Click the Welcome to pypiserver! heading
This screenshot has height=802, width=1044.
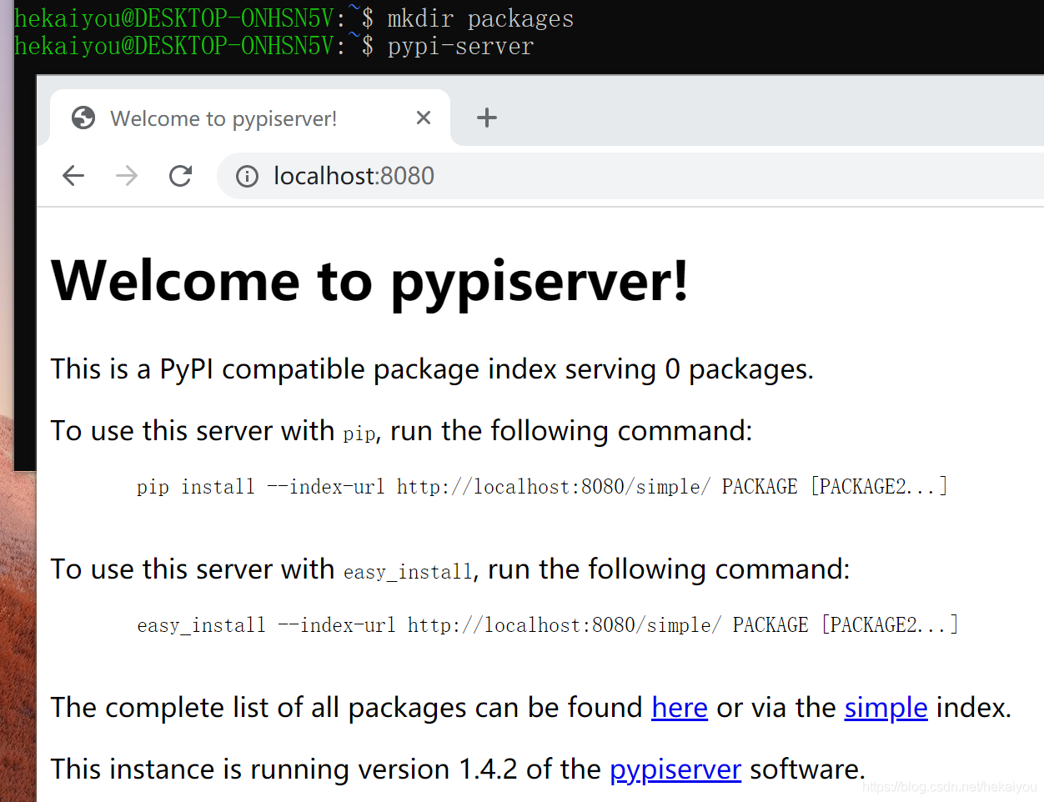[x=370, y=282]
